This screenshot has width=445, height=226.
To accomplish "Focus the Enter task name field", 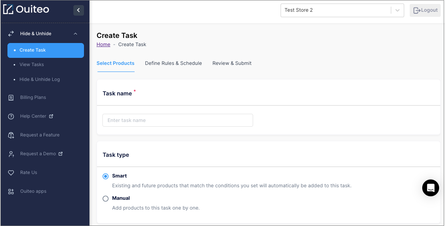I will pos(178,120).
